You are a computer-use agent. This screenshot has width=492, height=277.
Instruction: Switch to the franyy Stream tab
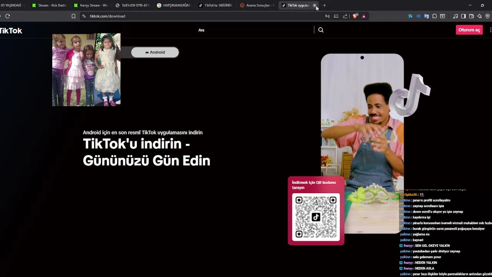pyautogui.click(x=91, y=5)
